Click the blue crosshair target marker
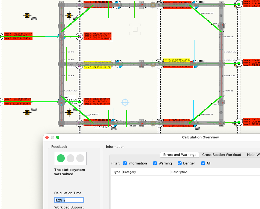 125,102
